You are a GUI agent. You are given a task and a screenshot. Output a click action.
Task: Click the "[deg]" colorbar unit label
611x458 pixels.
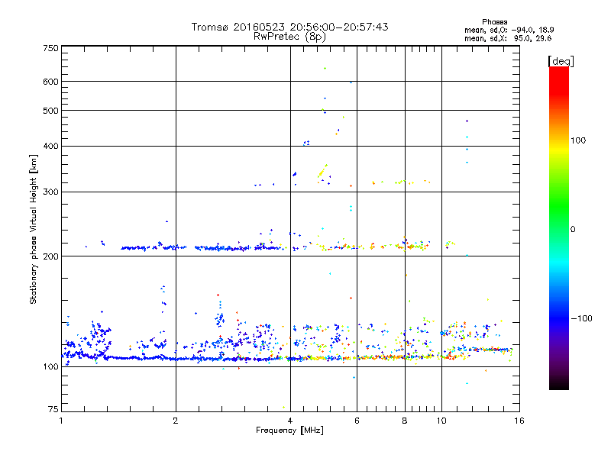(561, 61)
